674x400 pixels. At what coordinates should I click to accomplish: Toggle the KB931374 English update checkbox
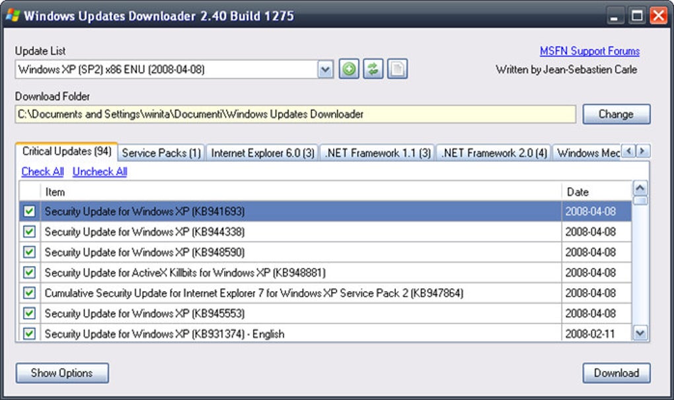click(x=29, y=333)
